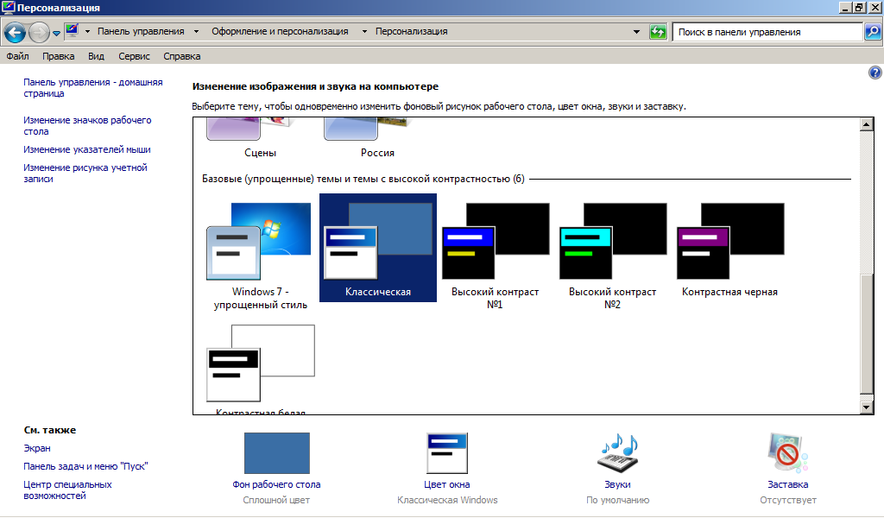Open the Заставка link
Viewport: 884px width, 518px height.
[x=787, y=484]
